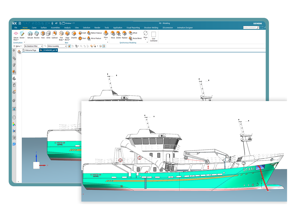Click the User Command button

click(153, 37)
